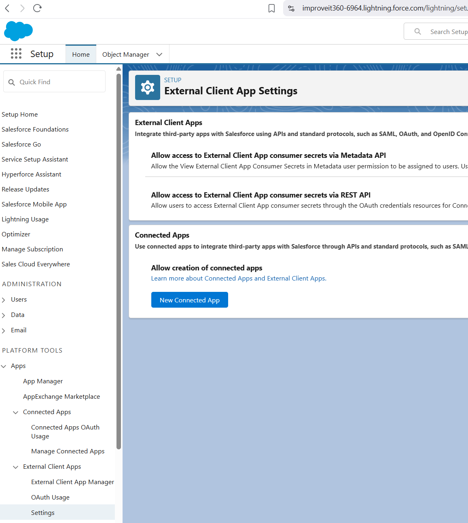Viewport: 468px width, 523px height.
Task: Bookmark this page with bookmark icon
Action: tap(271, 8)
